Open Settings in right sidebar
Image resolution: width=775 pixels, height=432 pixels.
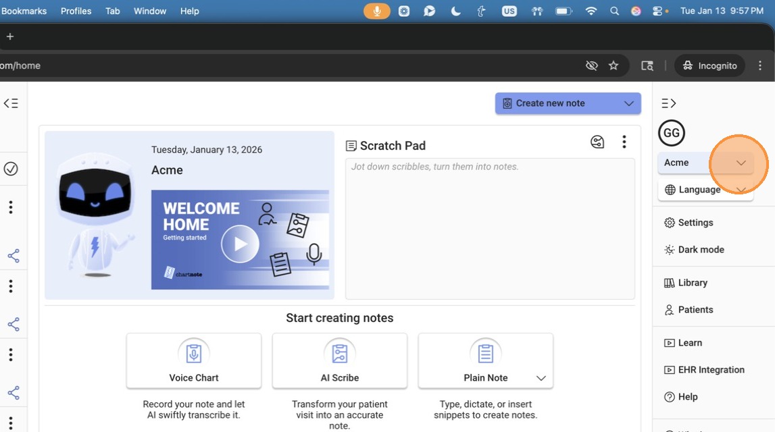coord(689,223)
